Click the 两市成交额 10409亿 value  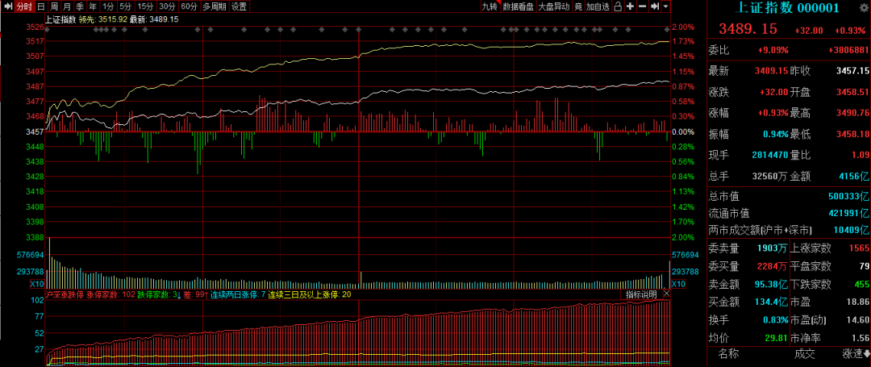tap(852, 229)
